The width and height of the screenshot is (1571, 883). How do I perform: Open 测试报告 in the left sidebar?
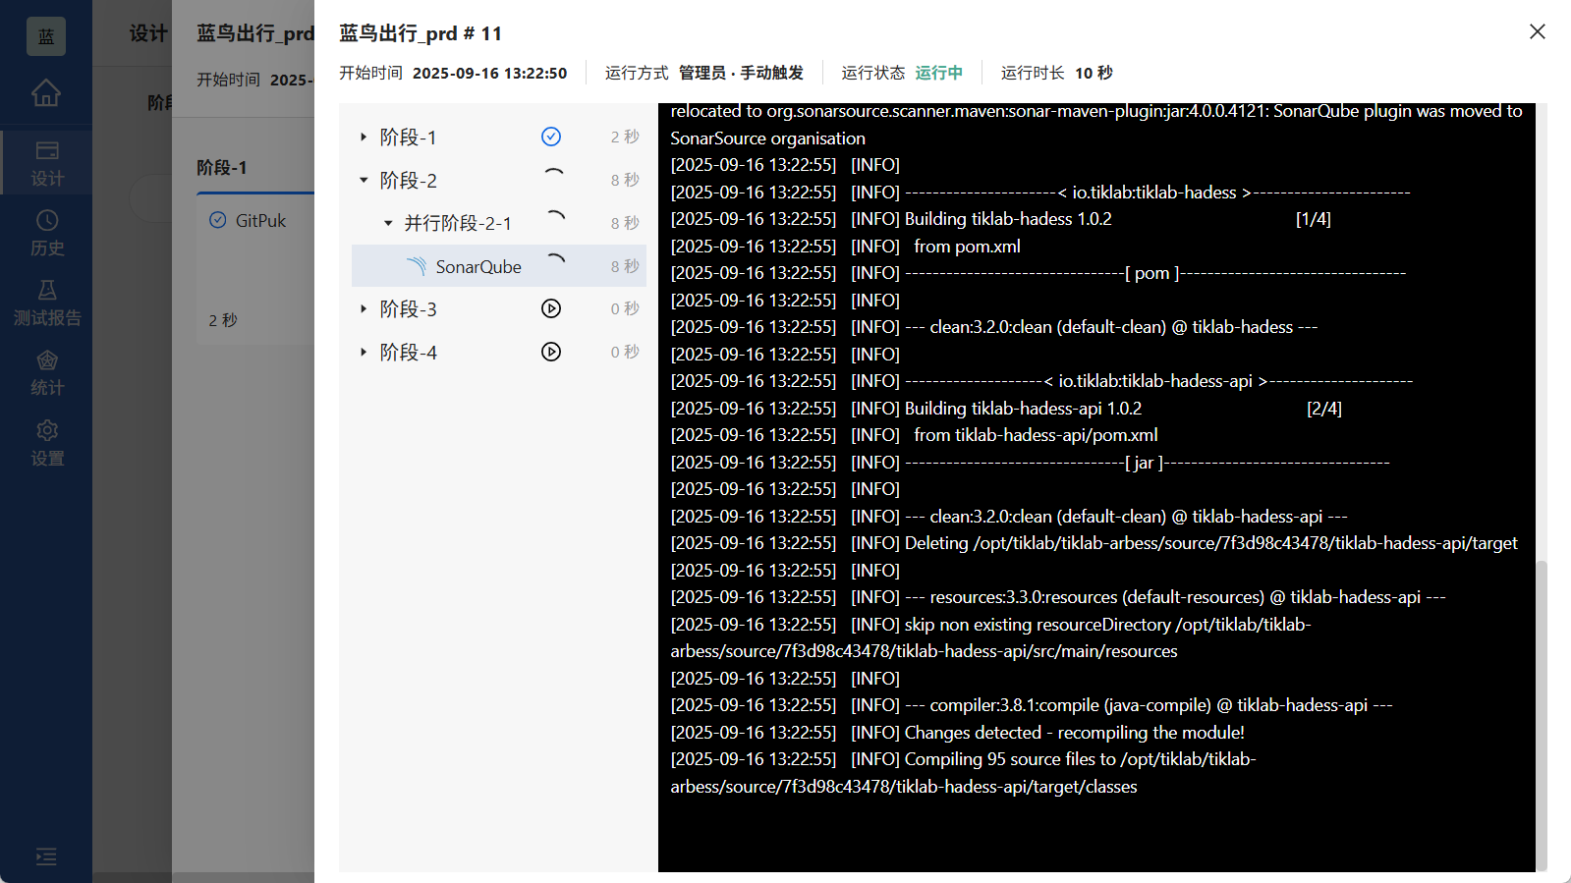pyautogui.click(x=46, y=304)
